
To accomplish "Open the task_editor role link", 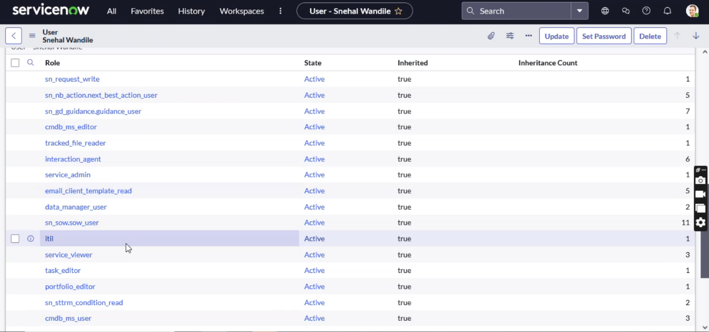I will coord(63,270).
